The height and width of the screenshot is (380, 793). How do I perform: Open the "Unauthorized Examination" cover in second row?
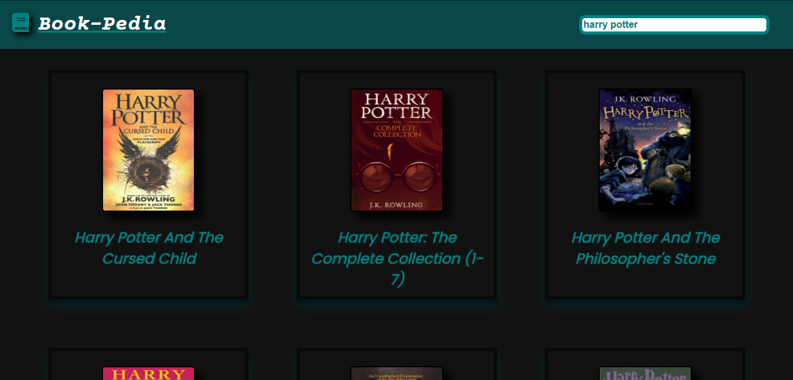click(x=397, y=373)
